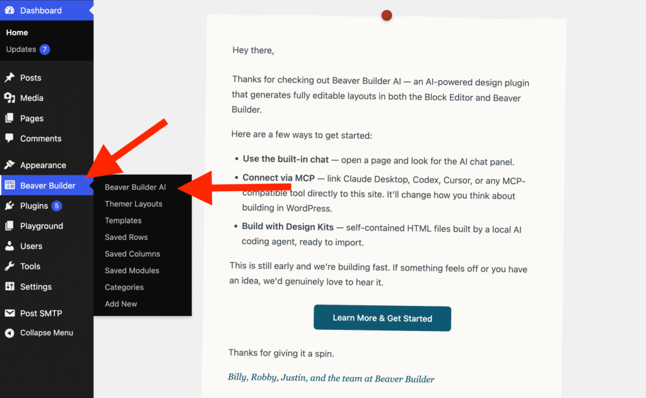
Task: Click the Billy, Robby, Justin signature line
Action: pyautogui.click(x=331, y=378)
